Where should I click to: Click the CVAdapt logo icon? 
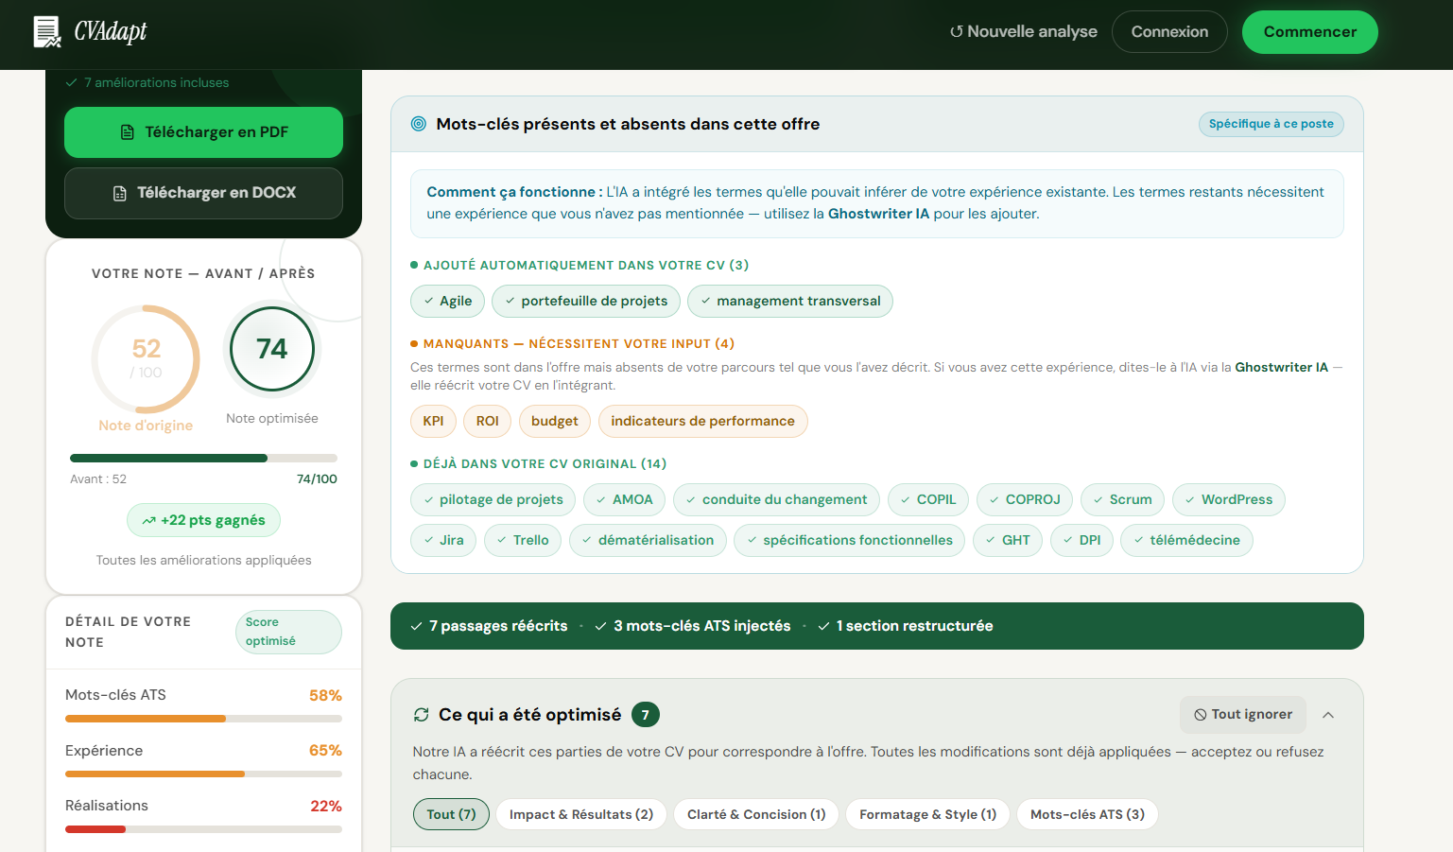coord(44,31)
